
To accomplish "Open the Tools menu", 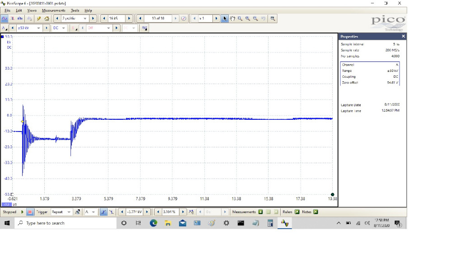I will tap(75, 10).
